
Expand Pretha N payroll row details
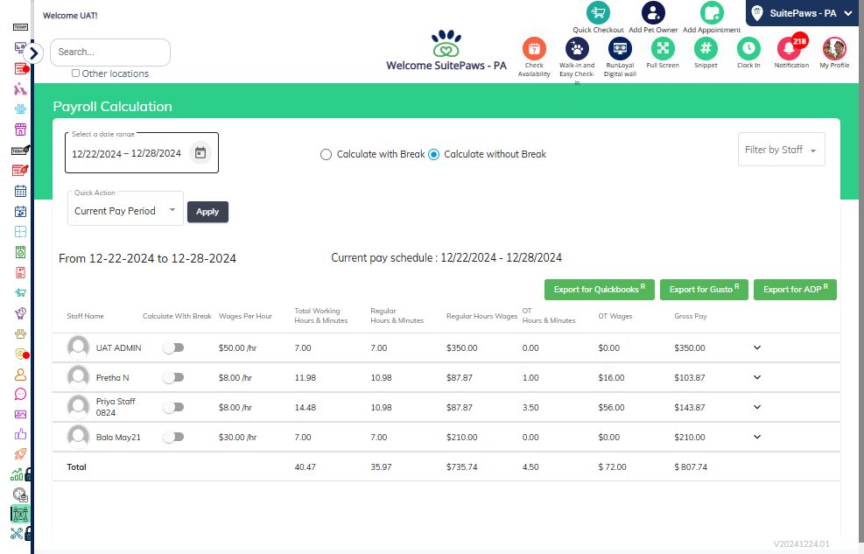[x=757, y=377]
